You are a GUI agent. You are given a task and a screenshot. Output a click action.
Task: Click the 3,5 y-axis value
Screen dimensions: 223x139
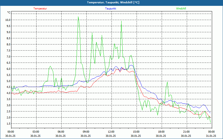pos(8,99)
